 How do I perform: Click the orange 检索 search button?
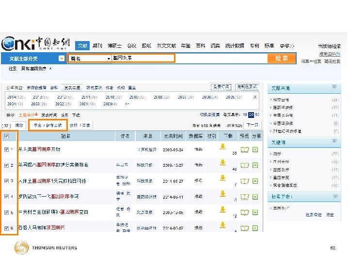(282, 58)
